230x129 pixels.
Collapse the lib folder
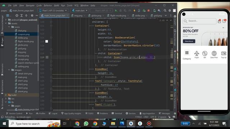6,102
